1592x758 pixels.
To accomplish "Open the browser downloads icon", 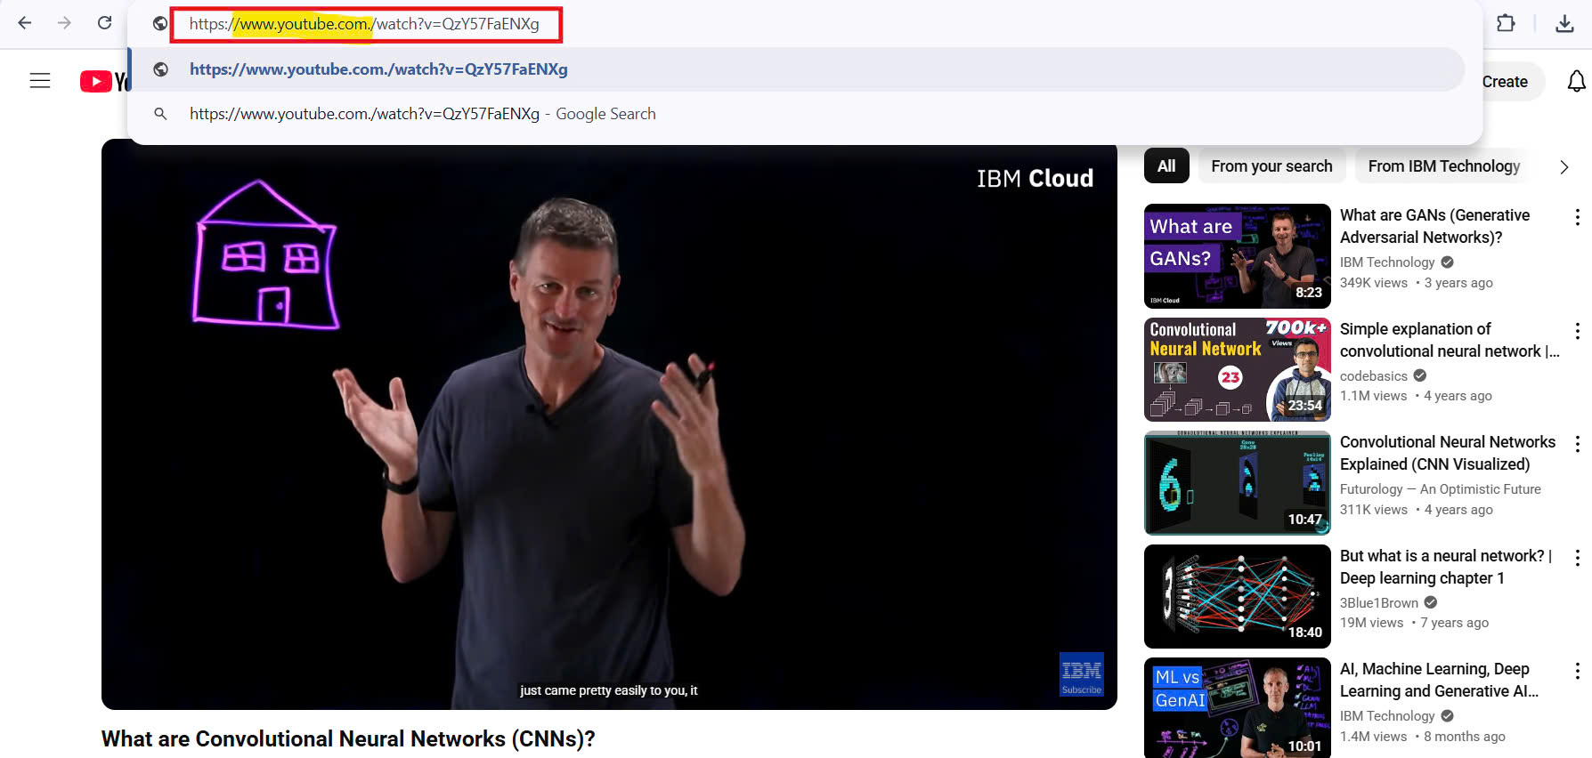I will (1564, 23).
